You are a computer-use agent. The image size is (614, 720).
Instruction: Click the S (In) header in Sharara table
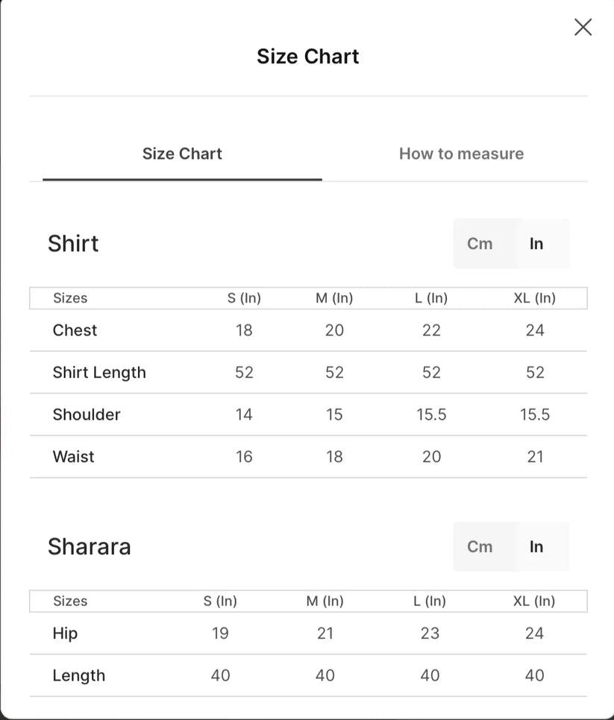point(220,601)
